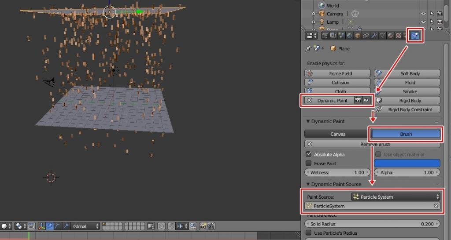
Task: Enable Collision physics
Action: [338, 82]
